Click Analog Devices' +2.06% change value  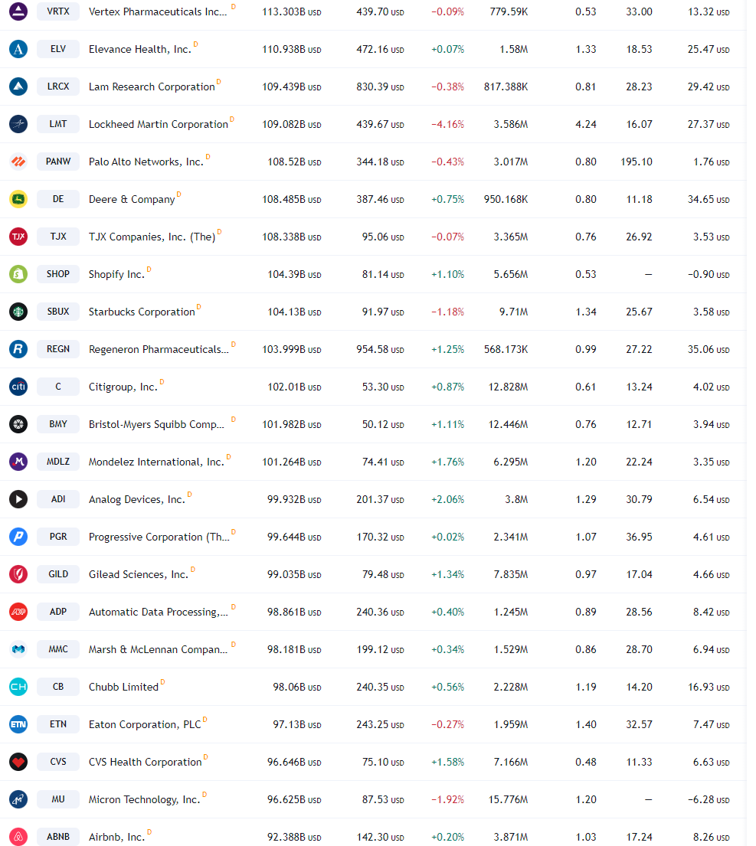click(x=447, y=499)
